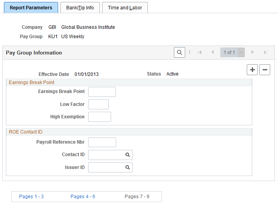Focus the High Exemption field
Image resolution: width=278 pixels, height=204 pixels.
100,117
